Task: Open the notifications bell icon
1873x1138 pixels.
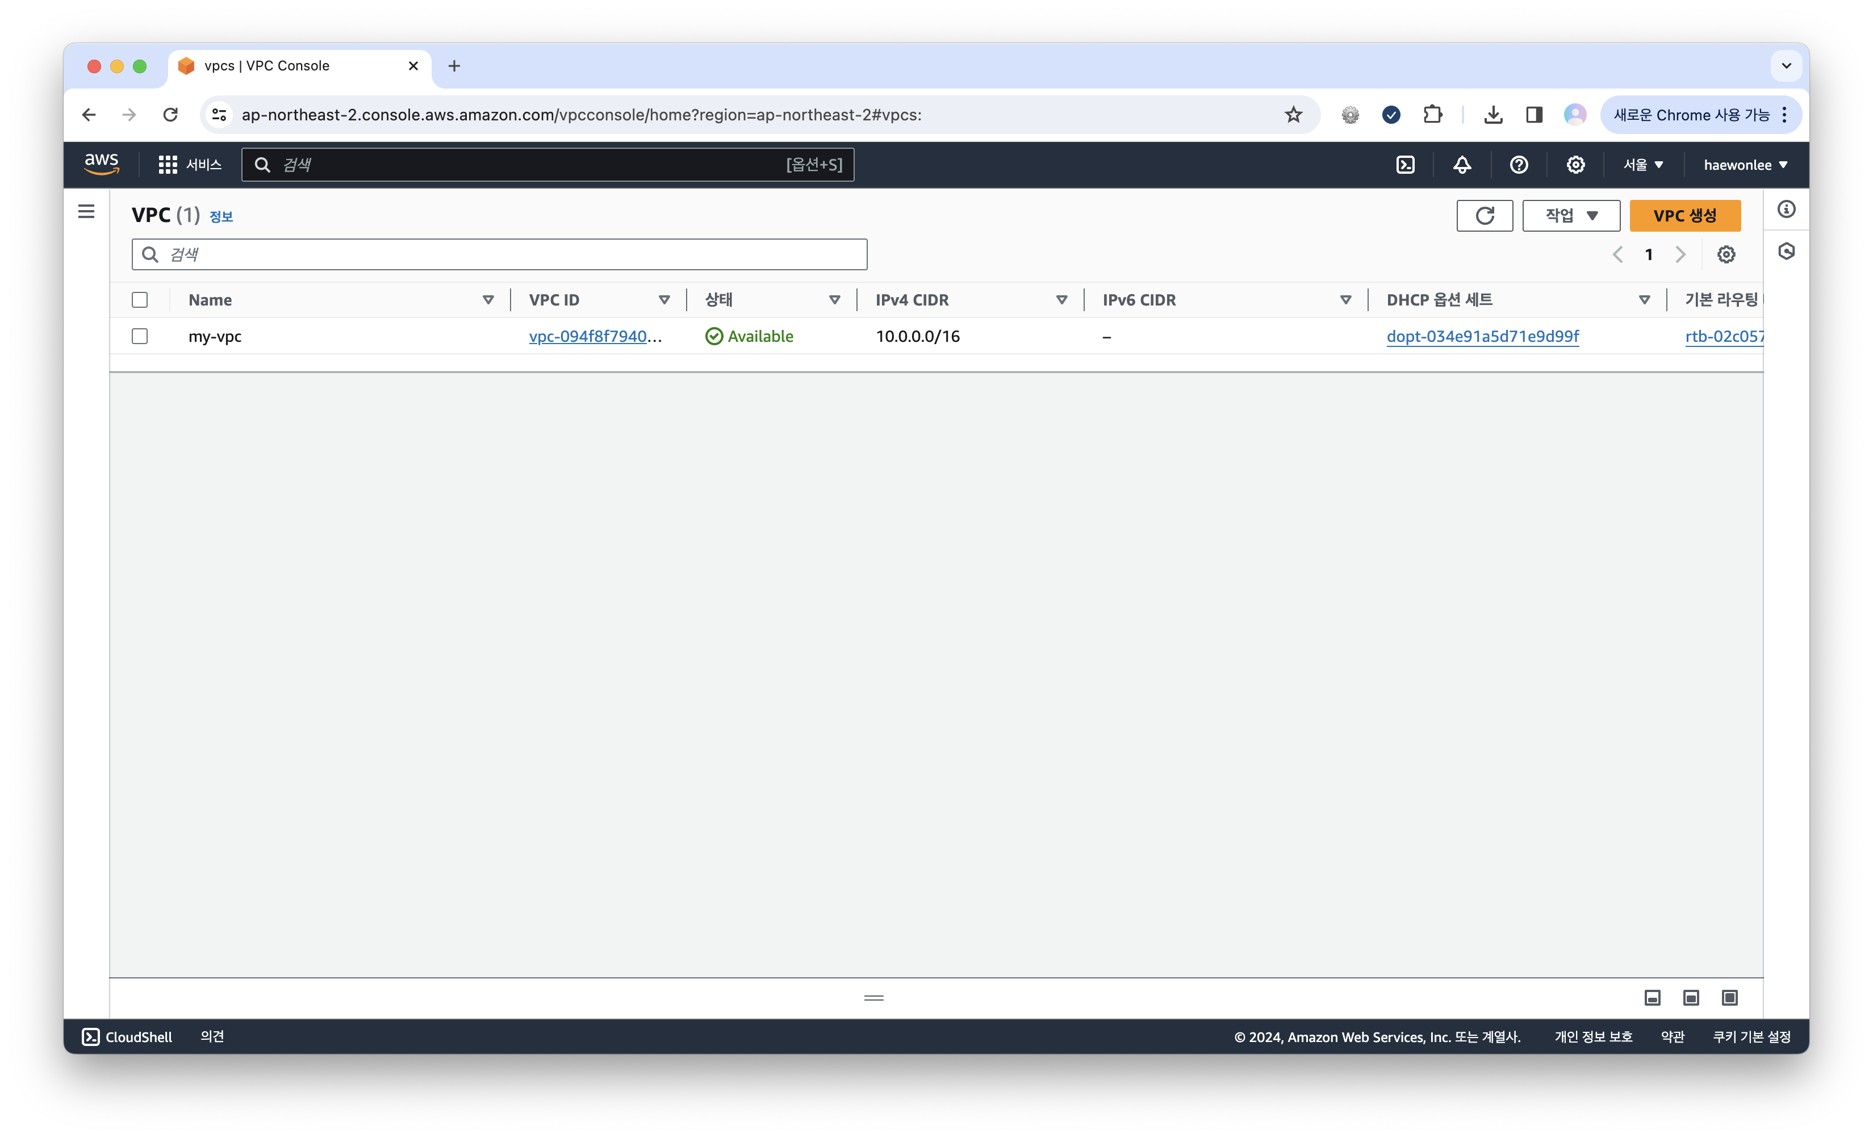Action: pos(1462,164)
